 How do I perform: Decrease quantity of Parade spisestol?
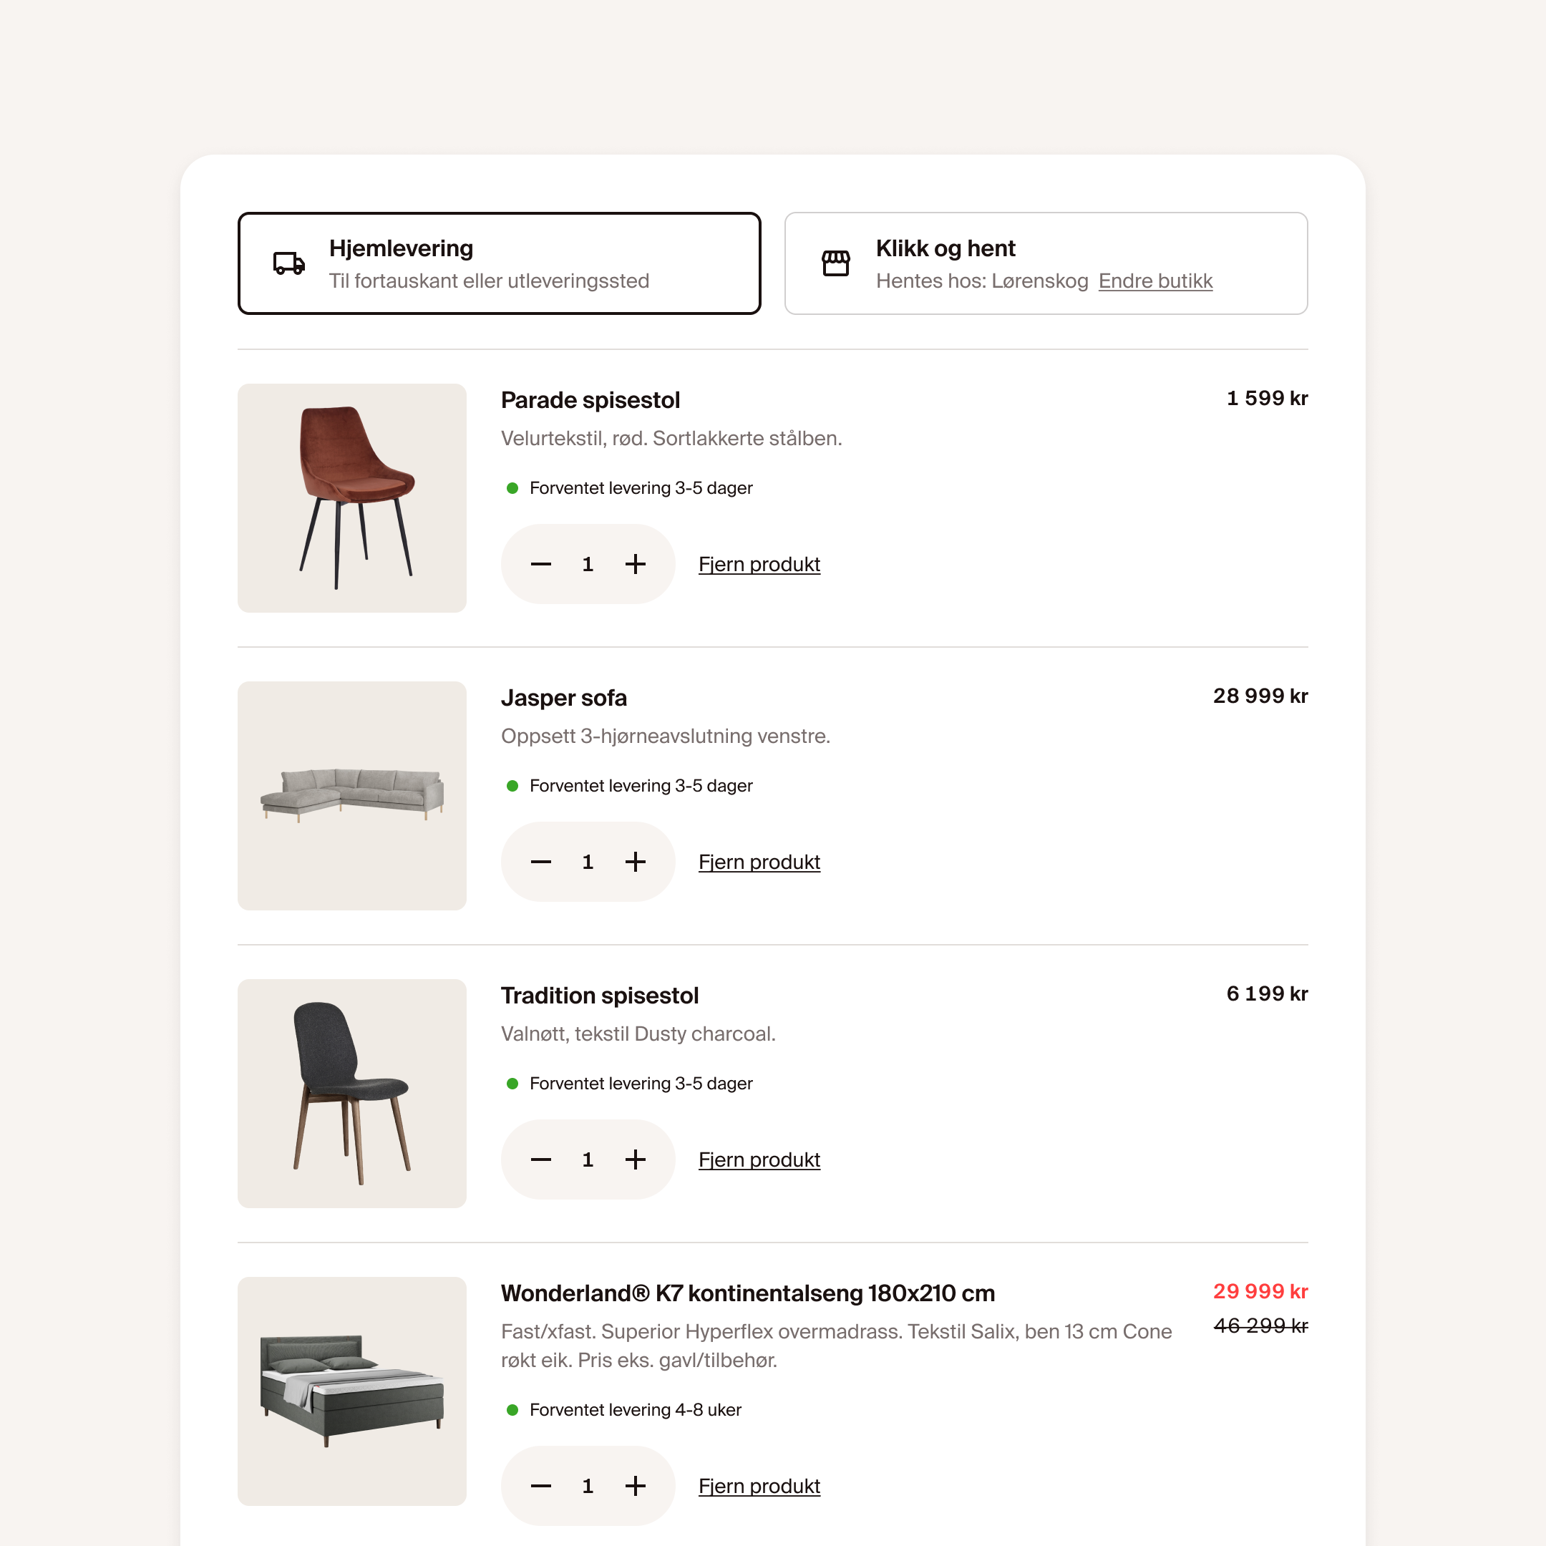pos(541,564)
